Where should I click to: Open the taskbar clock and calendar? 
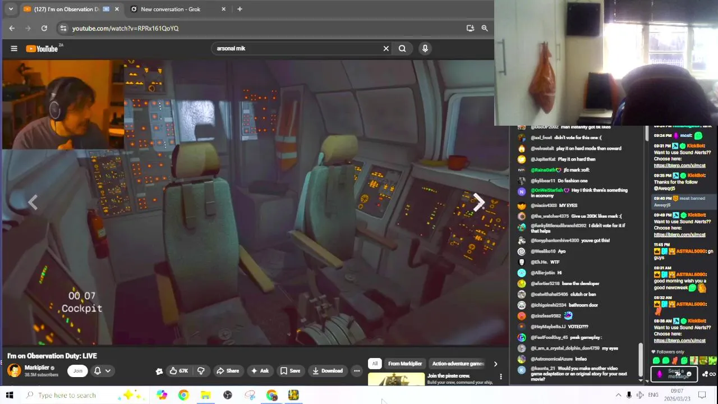[678, 395]
